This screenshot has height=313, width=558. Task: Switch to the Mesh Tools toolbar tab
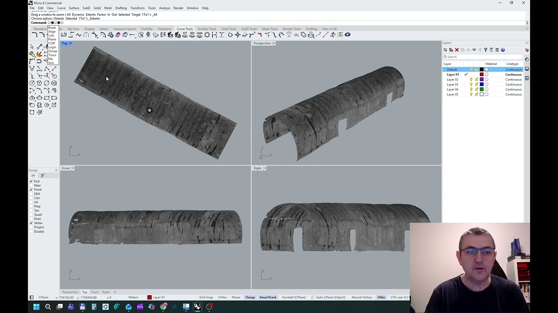coord(269,29)
